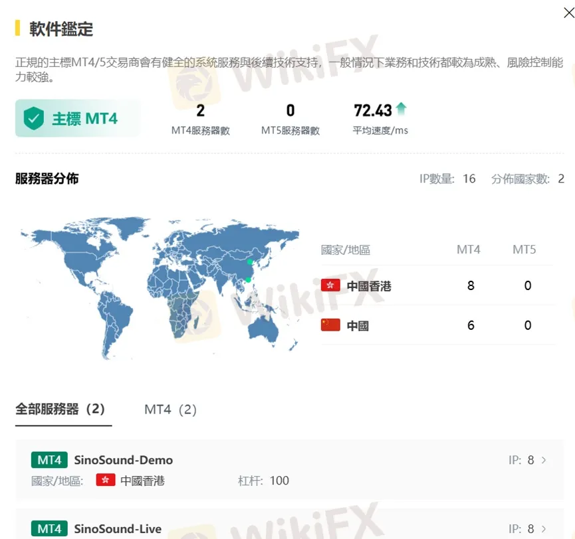Click the IP: 8 label for SinoSound-Live
The height and width of the screenshot is (539, 575).
pyautogui.click(x=521, y=529)
